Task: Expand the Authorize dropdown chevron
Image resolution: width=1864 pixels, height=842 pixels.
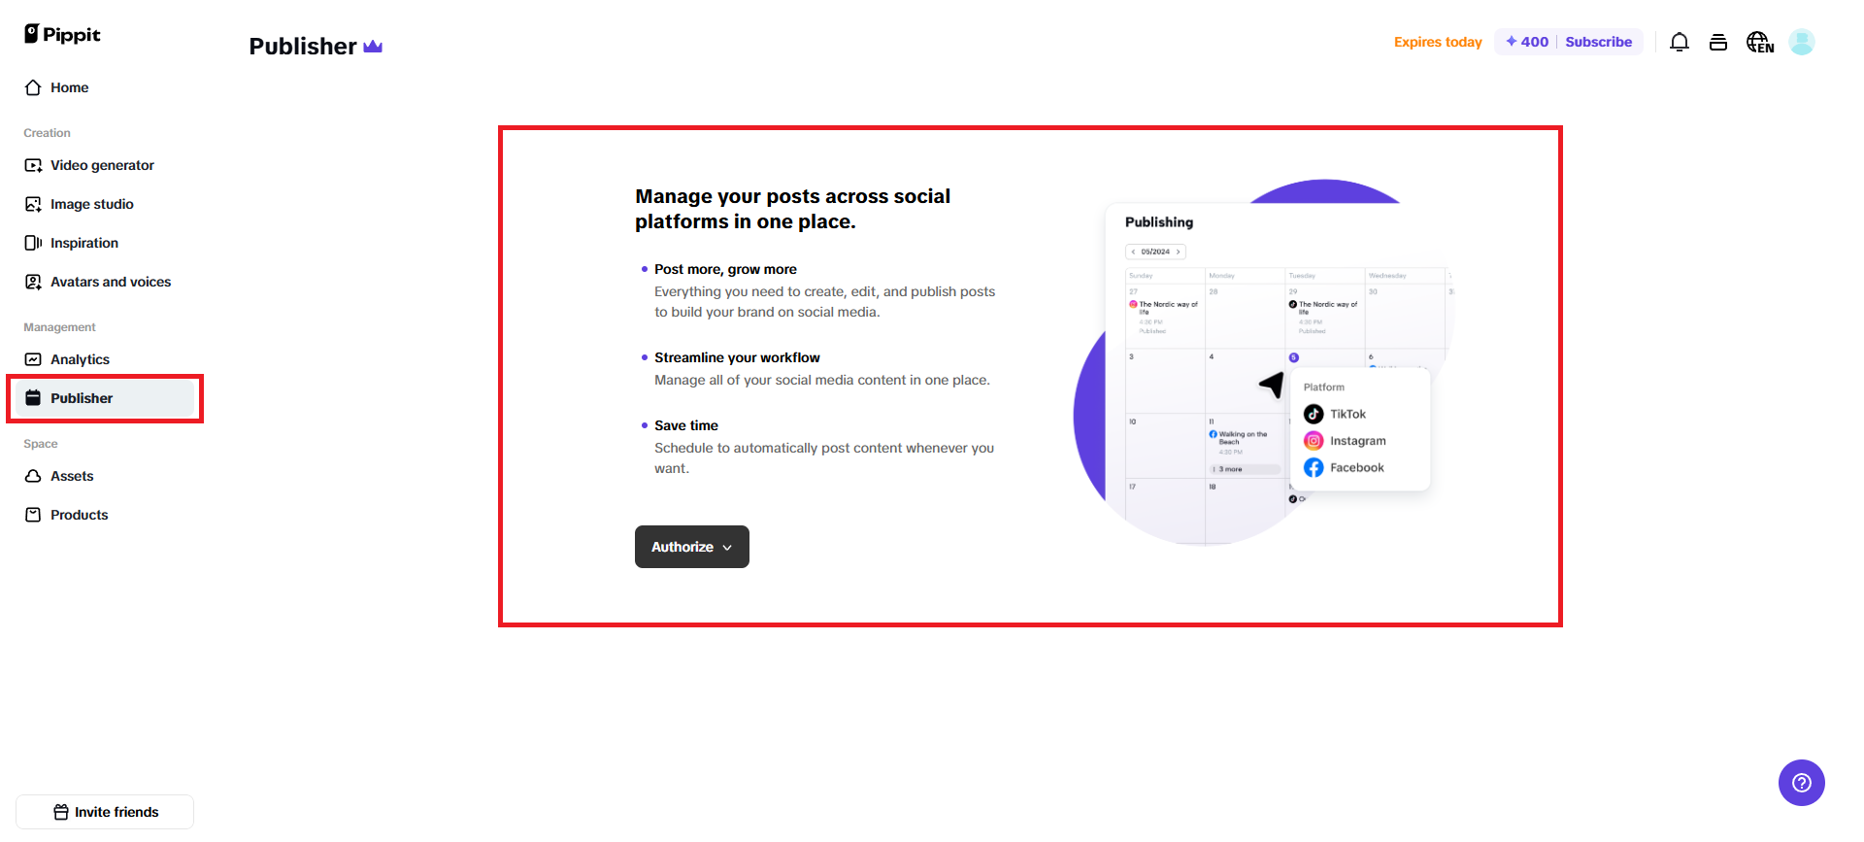Action: (x=727, y=547)
